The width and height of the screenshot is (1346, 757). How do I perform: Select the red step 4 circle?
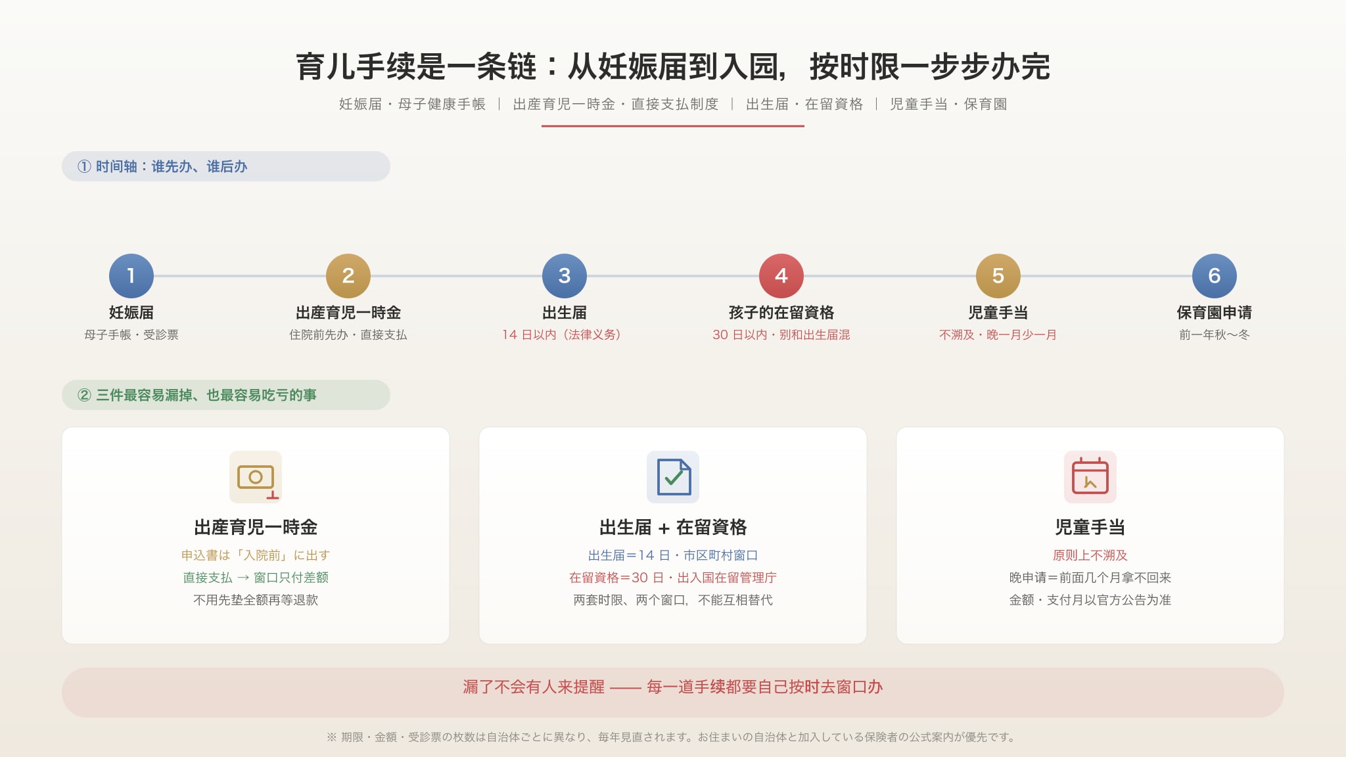781,276
